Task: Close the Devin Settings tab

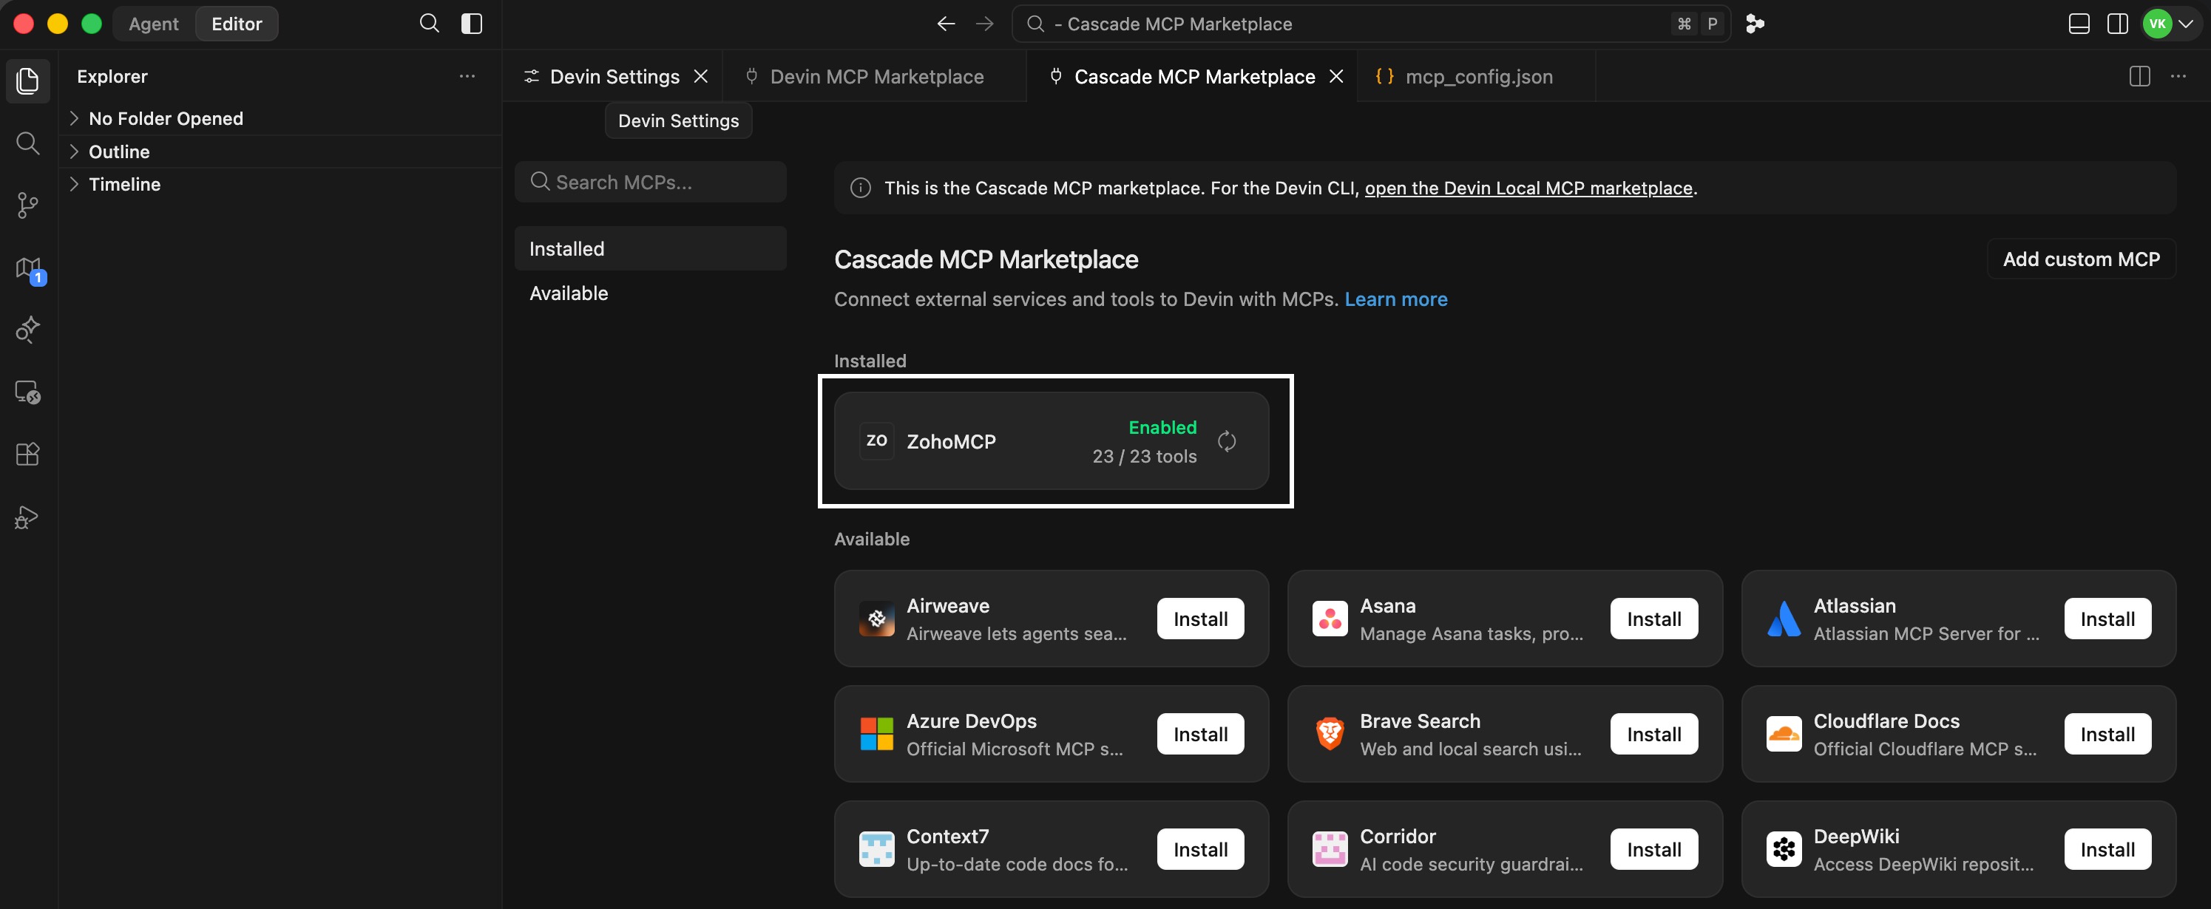Action: point(701,76)
